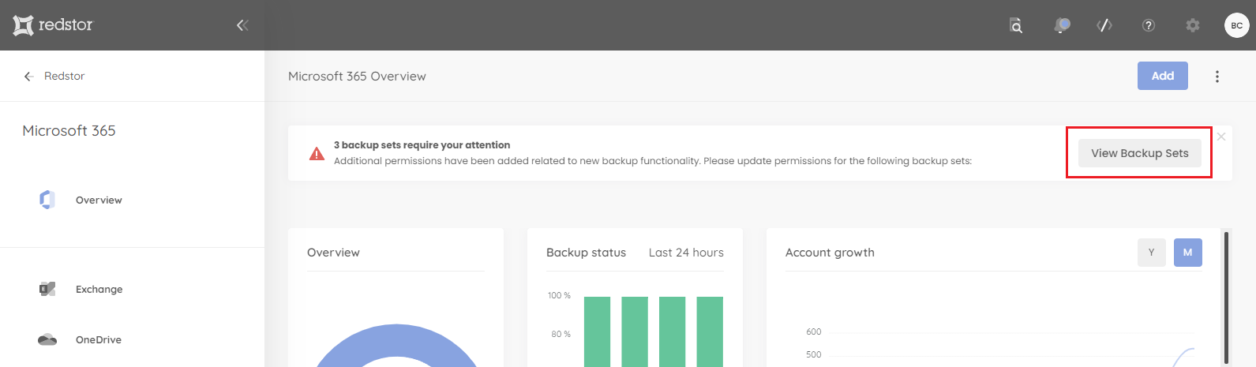
Task: Open the search logs icon in header
Action: 1016,25
